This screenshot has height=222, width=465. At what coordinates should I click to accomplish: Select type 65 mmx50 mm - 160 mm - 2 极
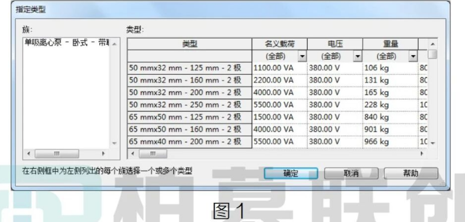pos(190,130)
